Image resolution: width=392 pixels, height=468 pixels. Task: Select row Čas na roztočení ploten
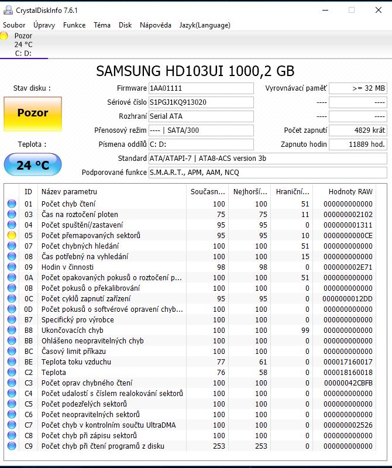tap(191, 214)
